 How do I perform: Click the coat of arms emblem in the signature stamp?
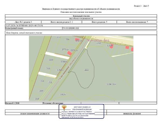point(64,107)
